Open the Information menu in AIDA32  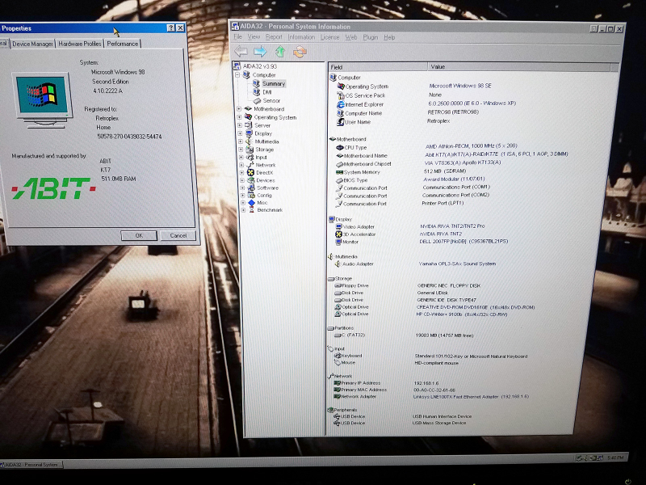point(301,37)
